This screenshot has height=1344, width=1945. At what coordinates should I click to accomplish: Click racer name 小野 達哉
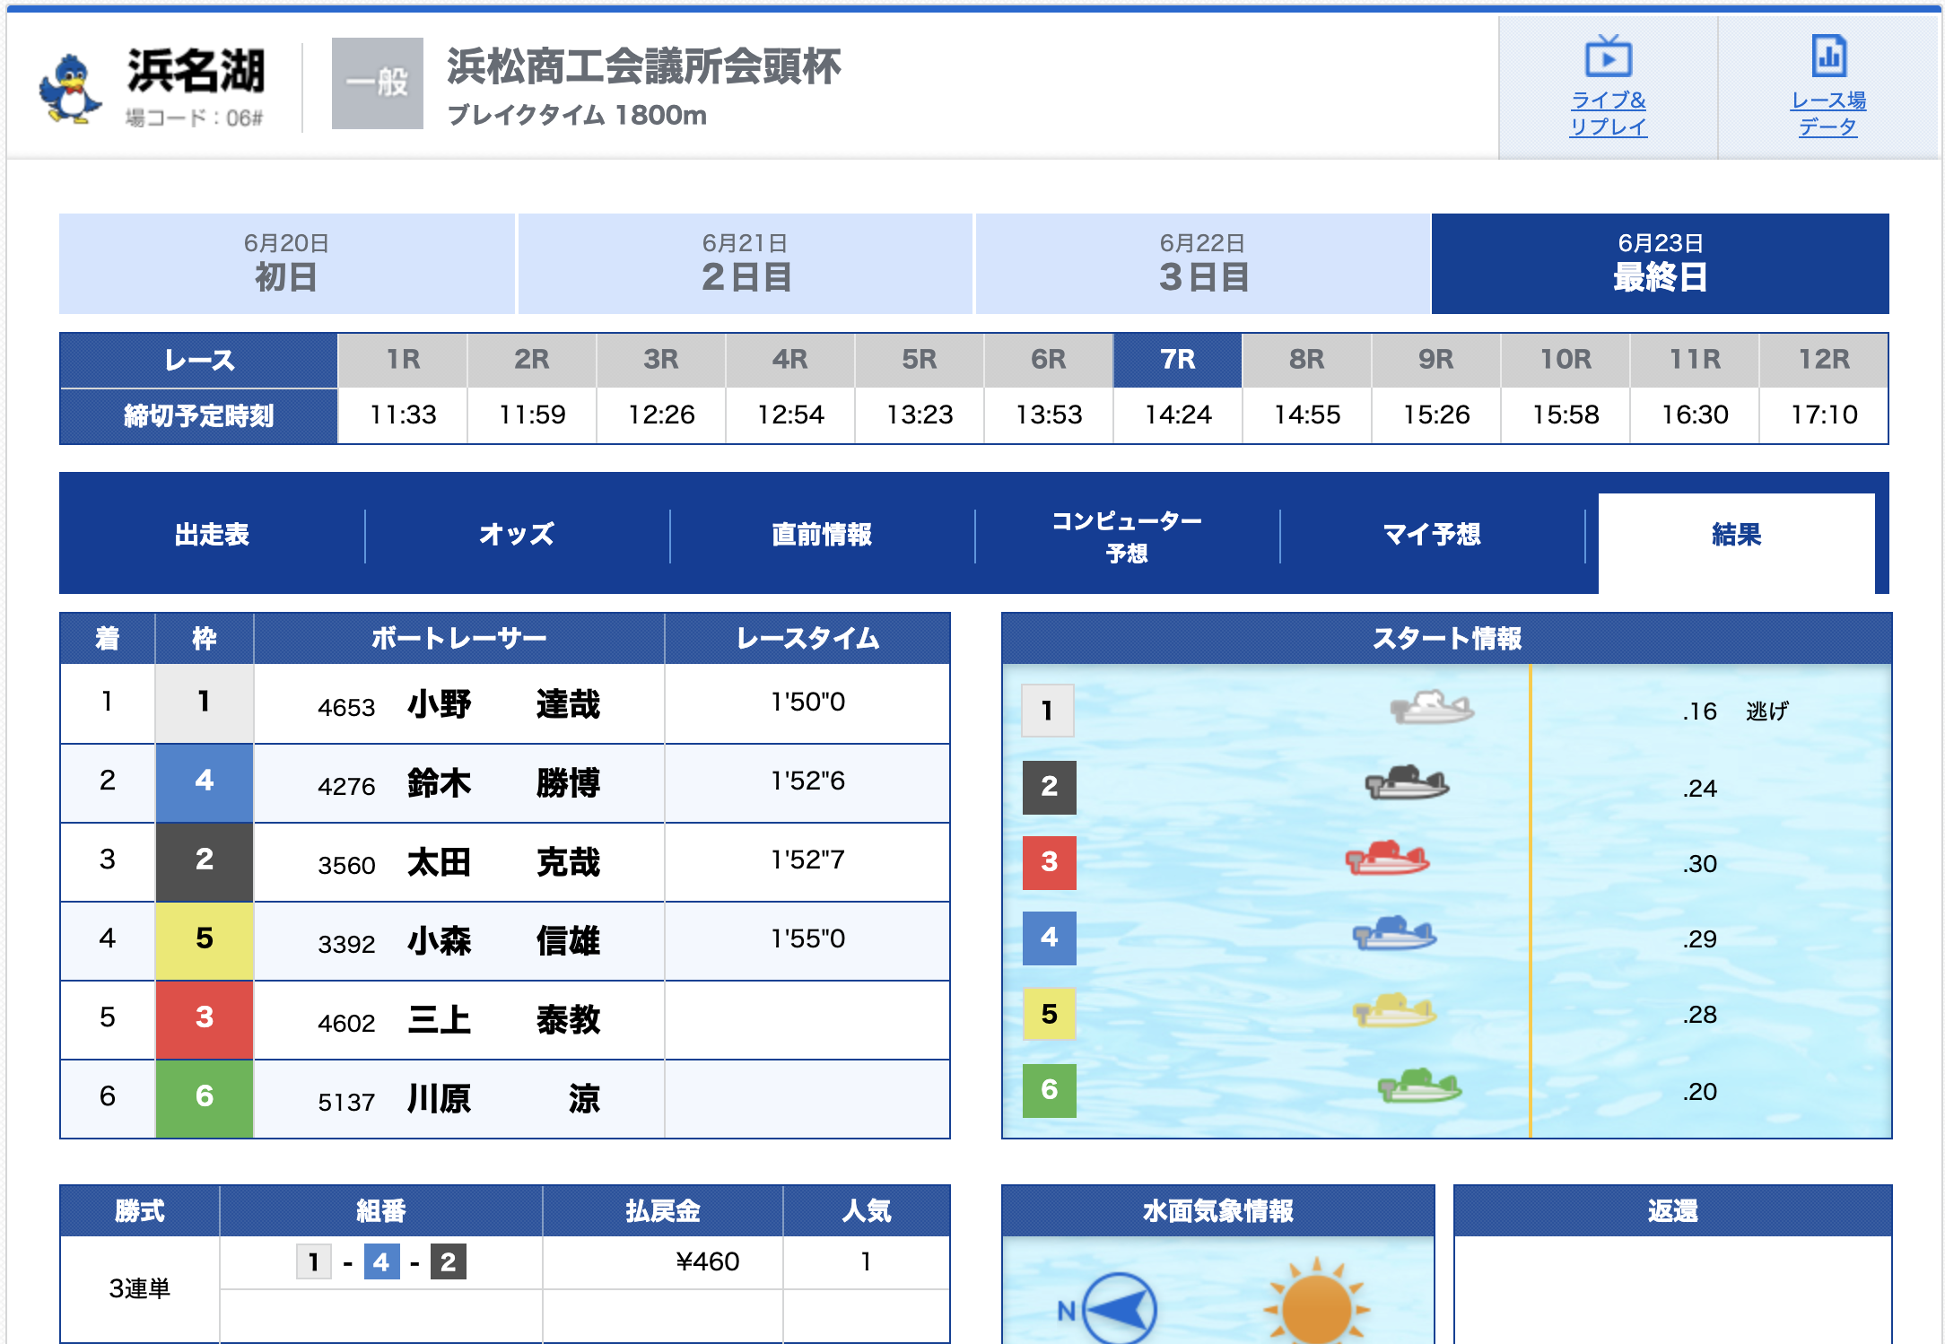pos(502,704)
